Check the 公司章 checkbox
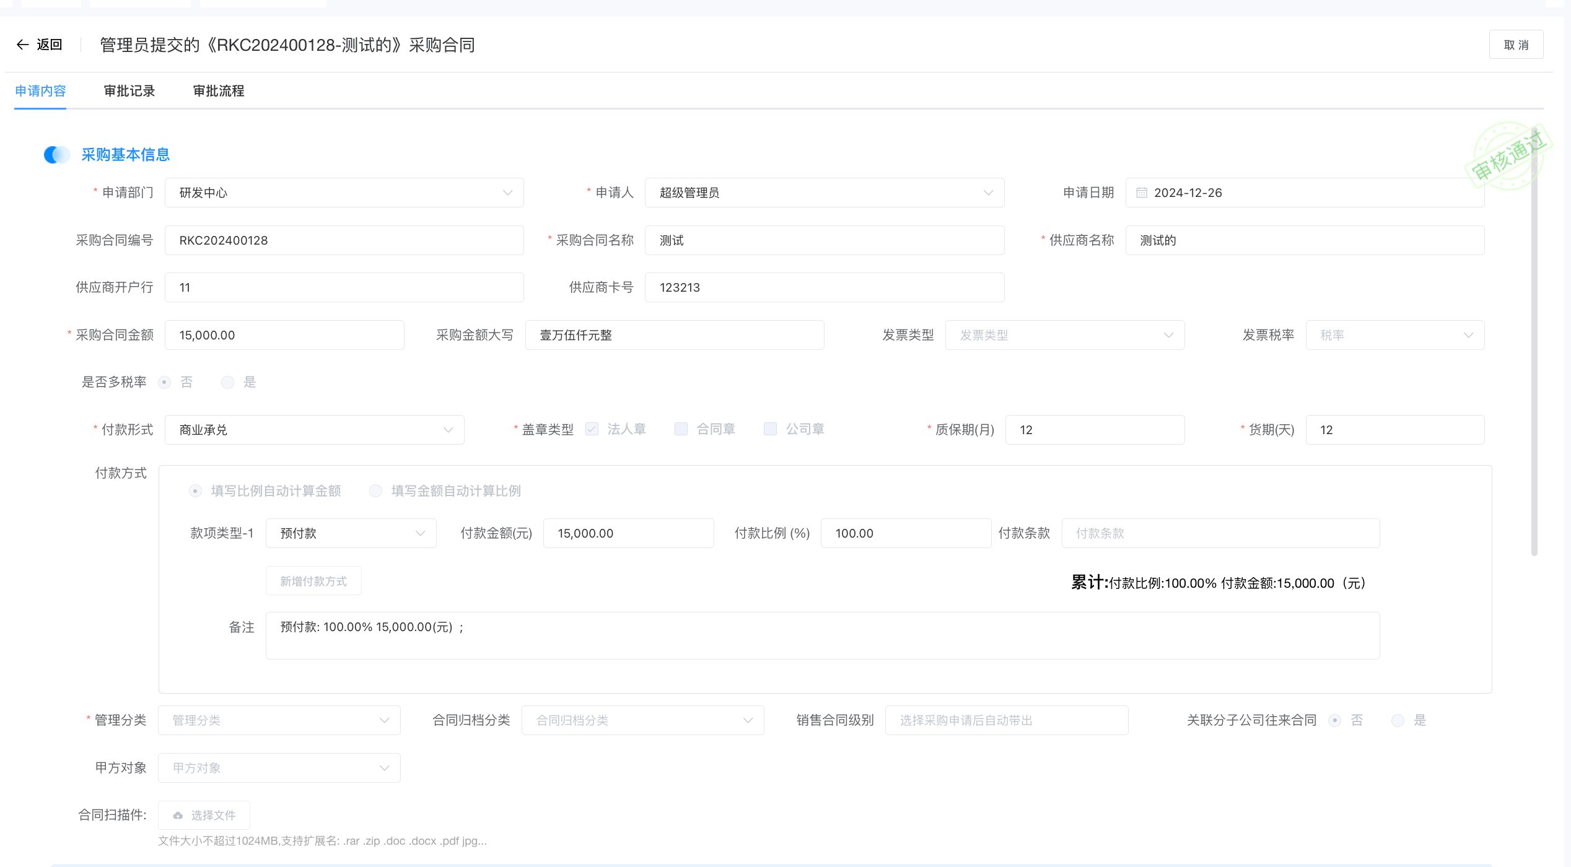This screenshot has width=1571, height=867. point(770,429)
